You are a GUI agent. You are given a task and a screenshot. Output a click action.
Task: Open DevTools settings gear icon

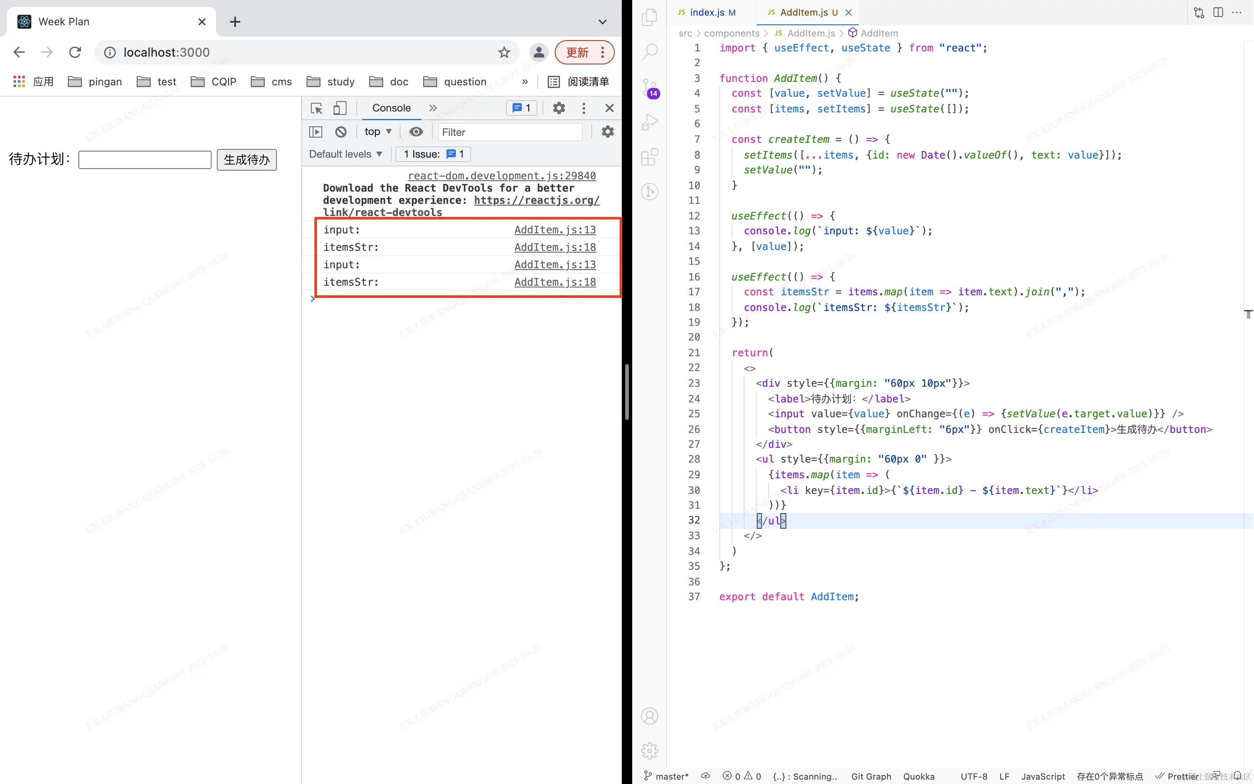point(559,108)
